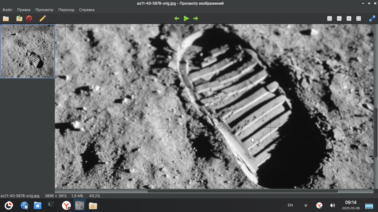Save the image using the green arrow icon
378x212 pixels.
(19, 18)
